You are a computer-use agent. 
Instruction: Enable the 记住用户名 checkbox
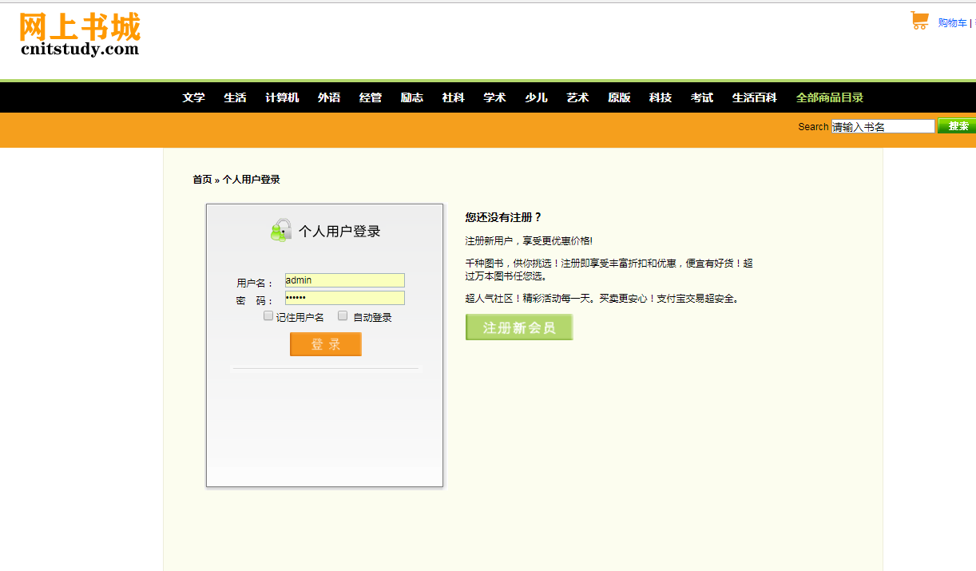pyautogui.click(x=268, y=316)
